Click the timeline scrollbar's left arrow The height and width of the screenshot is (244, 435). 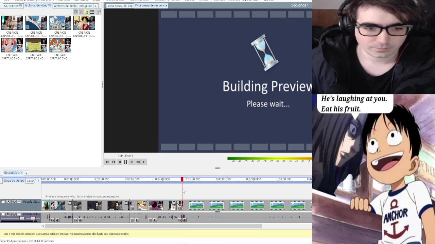(43, 226)
